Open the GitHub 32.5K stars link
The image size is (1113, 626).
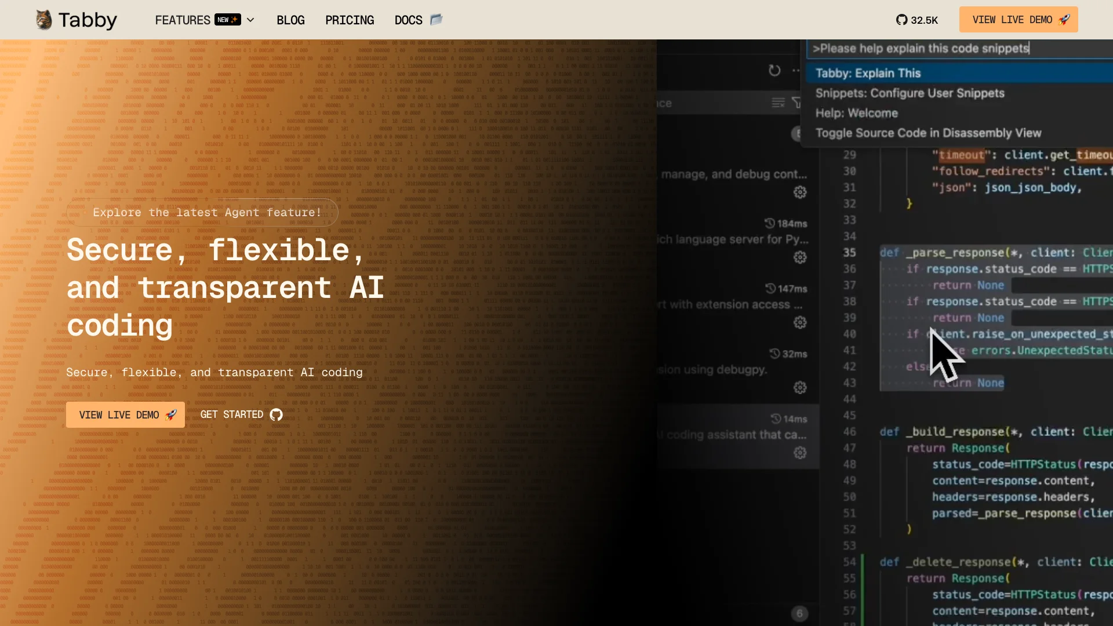point(917,20)
